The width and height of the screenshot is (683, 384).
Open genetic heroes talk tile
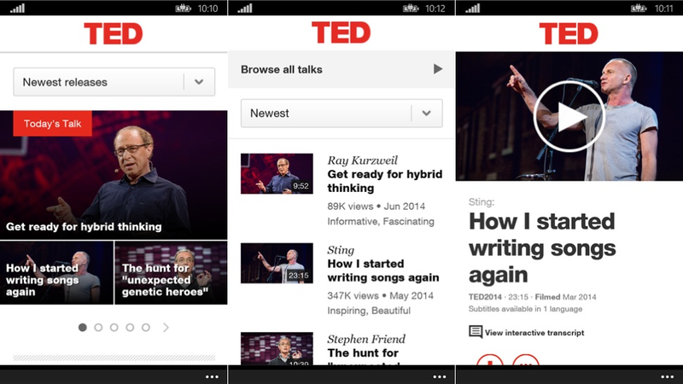click(171, 273)
